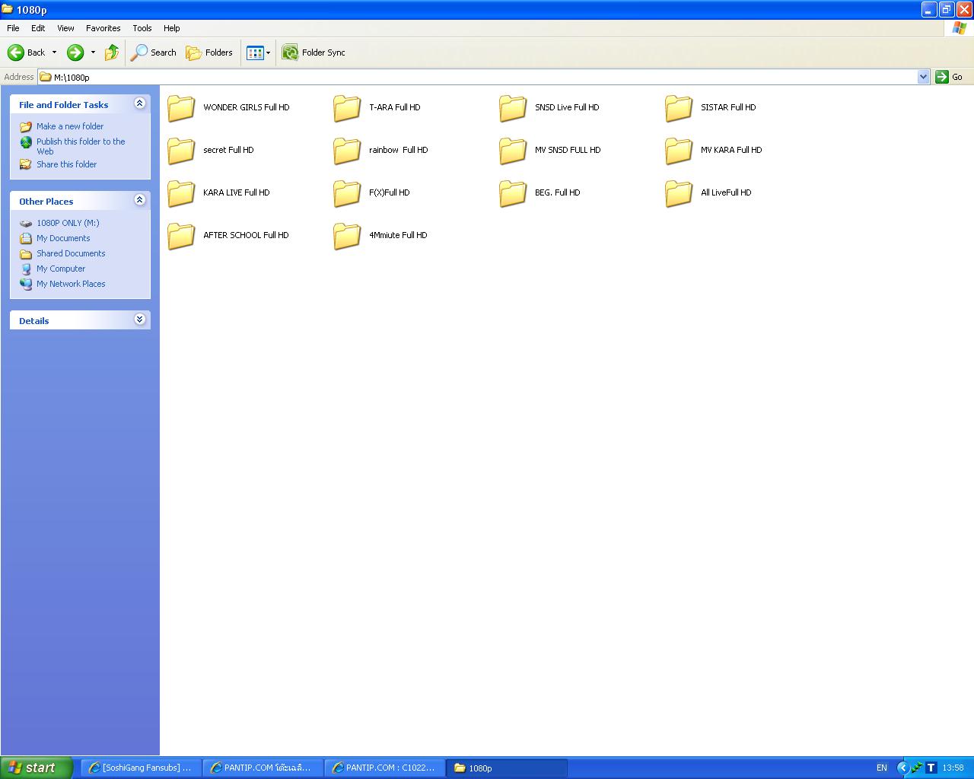Select MV KARA Full HD folder icon
The height and width of the screenshot is (779, 974).
coord(679,151)
